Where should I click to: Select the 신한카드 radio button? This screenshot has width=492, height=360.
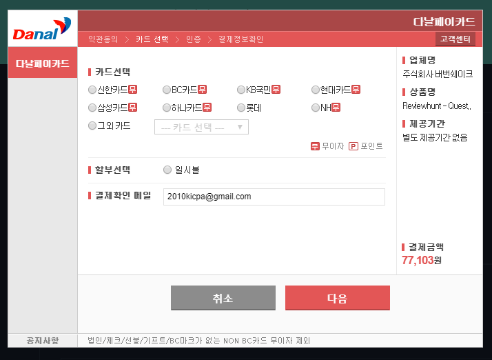(92, 90)
